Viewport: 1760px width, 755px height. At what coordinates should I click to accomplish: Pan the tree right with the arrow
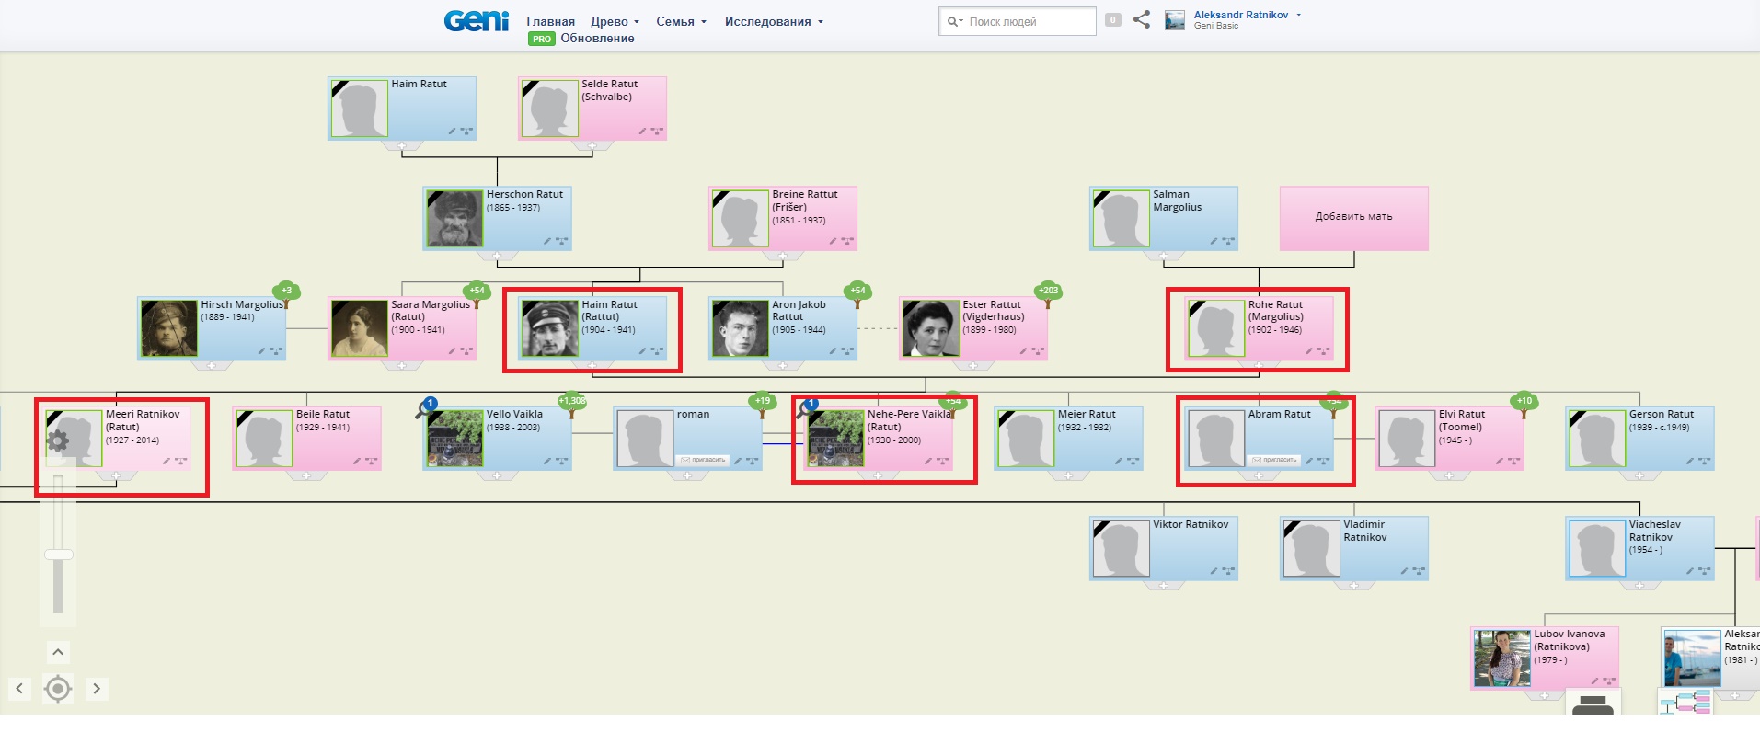[97, 688]
